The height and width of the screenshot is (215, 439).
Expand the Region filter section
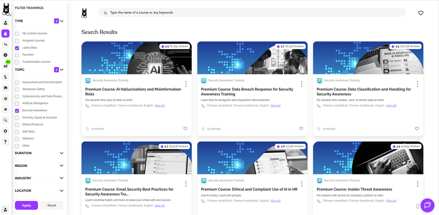point(61,166)
